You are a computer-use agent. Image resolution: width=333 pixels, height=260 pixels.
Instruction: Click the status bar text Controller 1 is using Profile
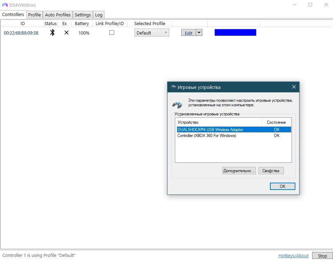39,255
